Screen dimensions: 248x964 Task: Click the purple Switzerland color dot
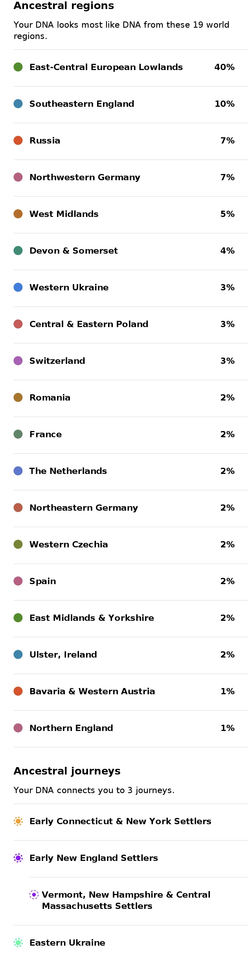click(18, 361)
